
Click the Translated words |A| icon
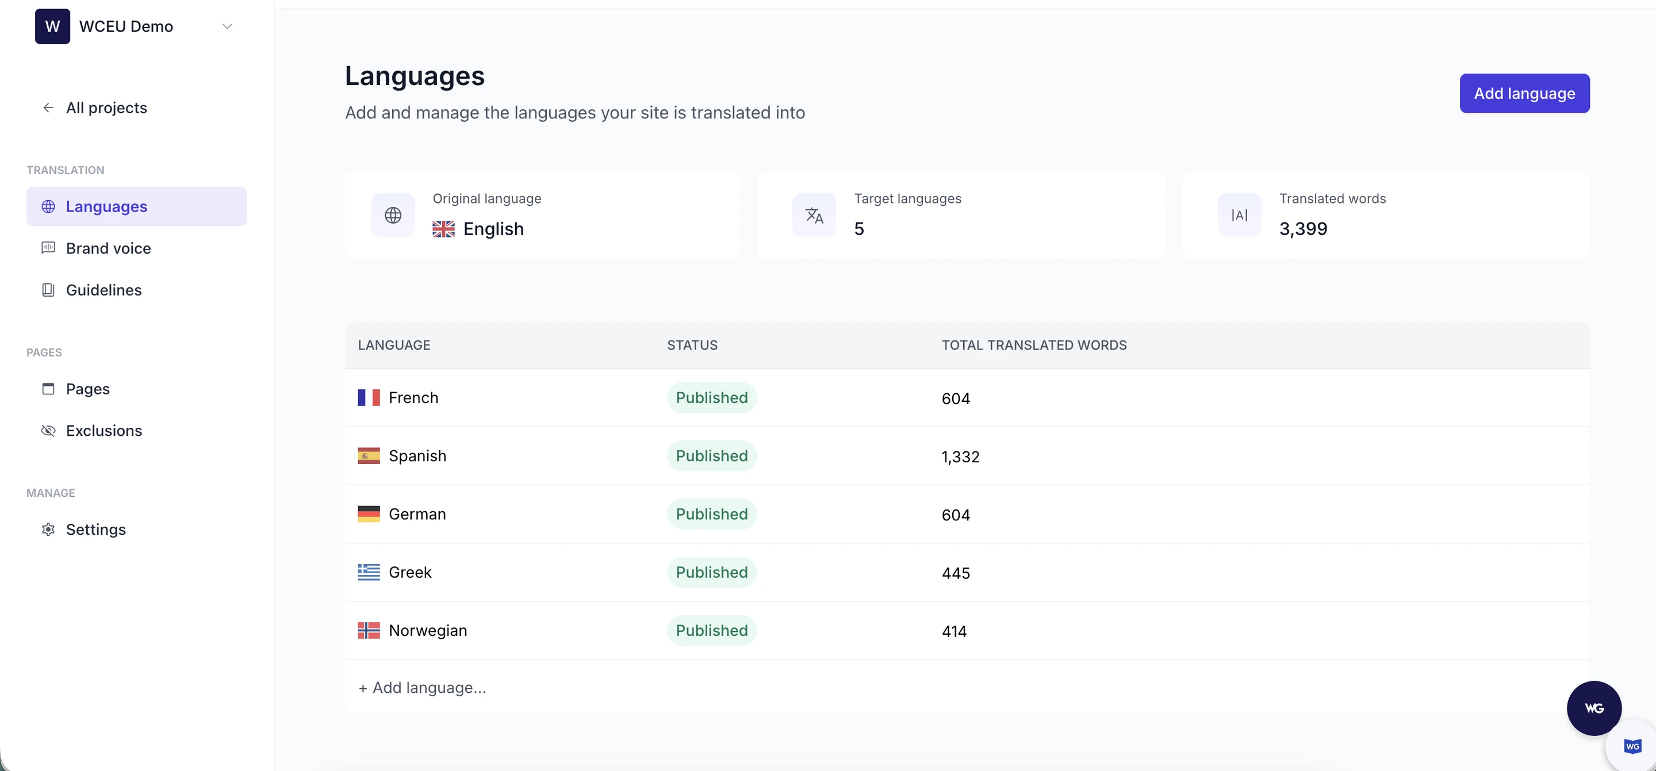(1240, 216)
